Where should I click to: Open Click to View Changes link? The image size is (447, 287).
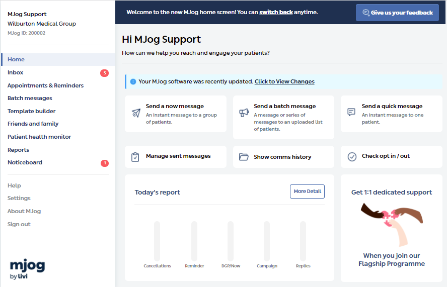pos(284,81)
